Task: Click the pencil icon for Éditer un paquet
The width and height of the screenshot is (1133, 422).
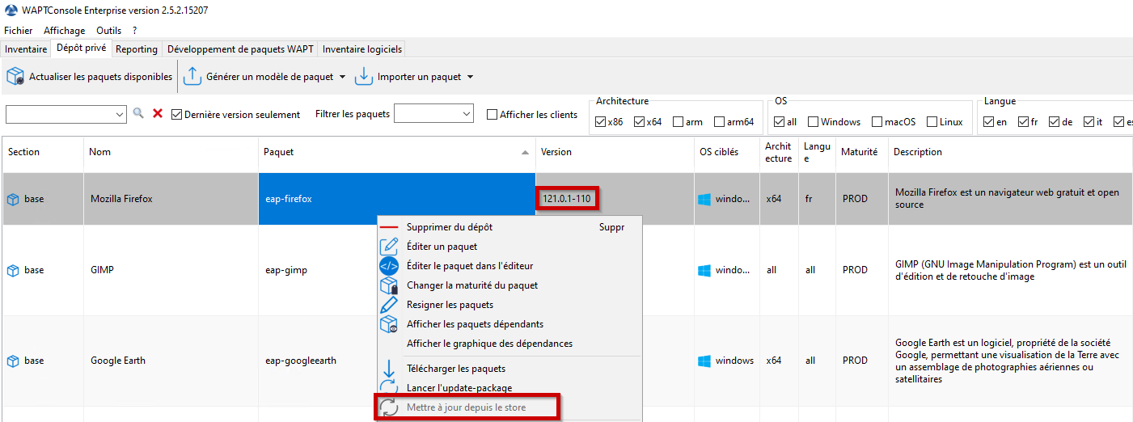Action: pyautogui.click(x=389, y=247)
